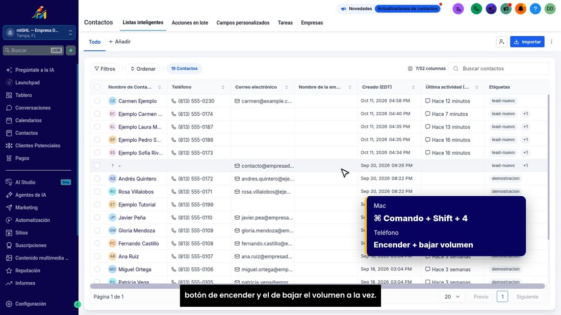Click the blue Importar button
The image size is (561, 315).
(x=527, y=42)
